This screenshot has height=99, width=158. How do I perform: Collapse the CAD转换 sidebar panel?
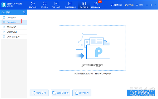click(24, 12)
